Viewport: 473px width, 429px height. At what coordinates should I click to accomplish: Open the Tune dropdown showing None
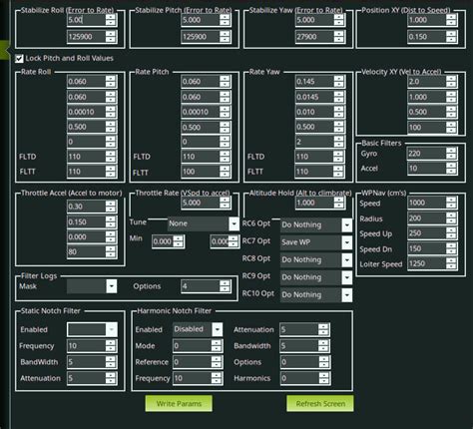tap(204, 223)
